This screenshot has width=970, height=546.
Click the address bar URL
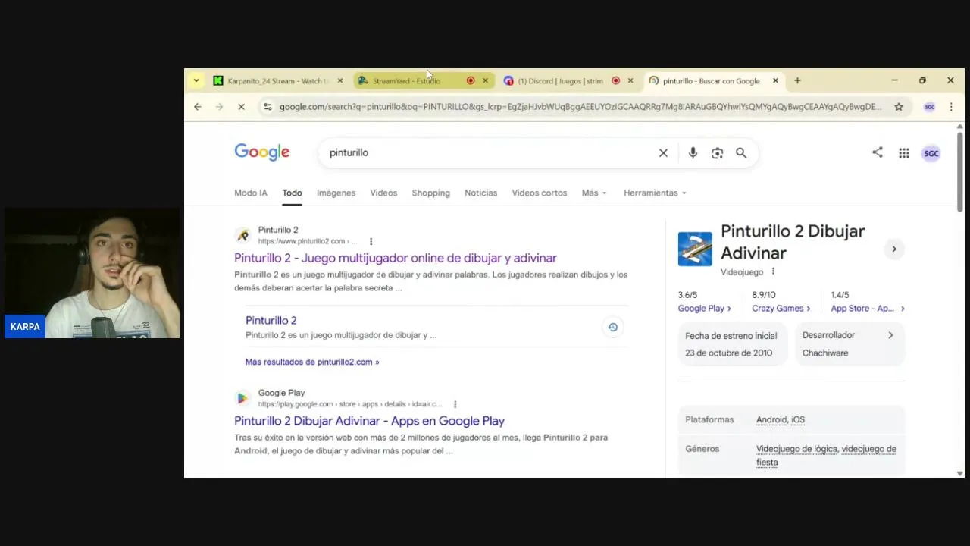pyautogui.click(x=580, y=107)
